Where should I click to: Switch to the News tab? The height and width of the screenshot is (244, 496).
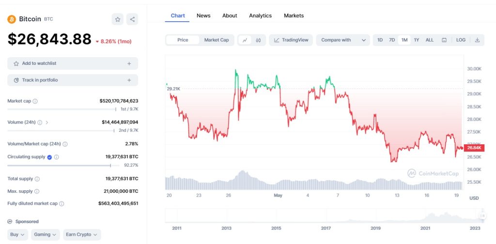pos(203,15)
